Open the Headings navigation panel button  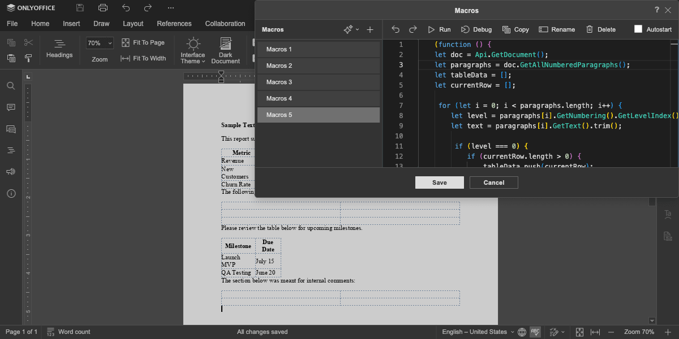59,49
